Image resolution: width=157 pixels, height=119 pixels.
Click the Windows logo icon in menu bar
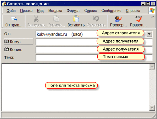click(x=152, y=10)
